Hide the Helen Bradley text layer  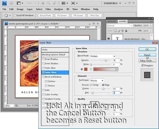(109, 38)
